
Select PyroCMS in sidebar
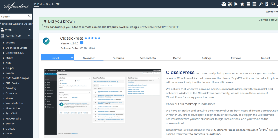coord(11,114)
